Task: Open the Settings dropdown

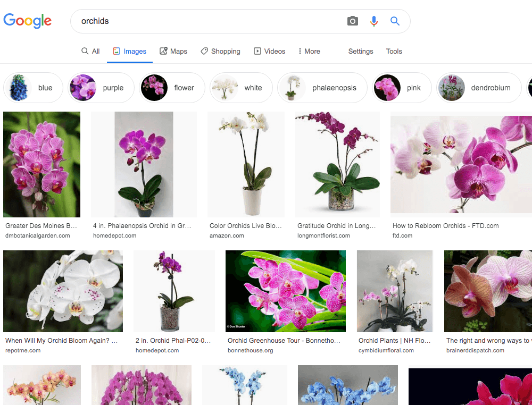Action: (x=361, y=52)
